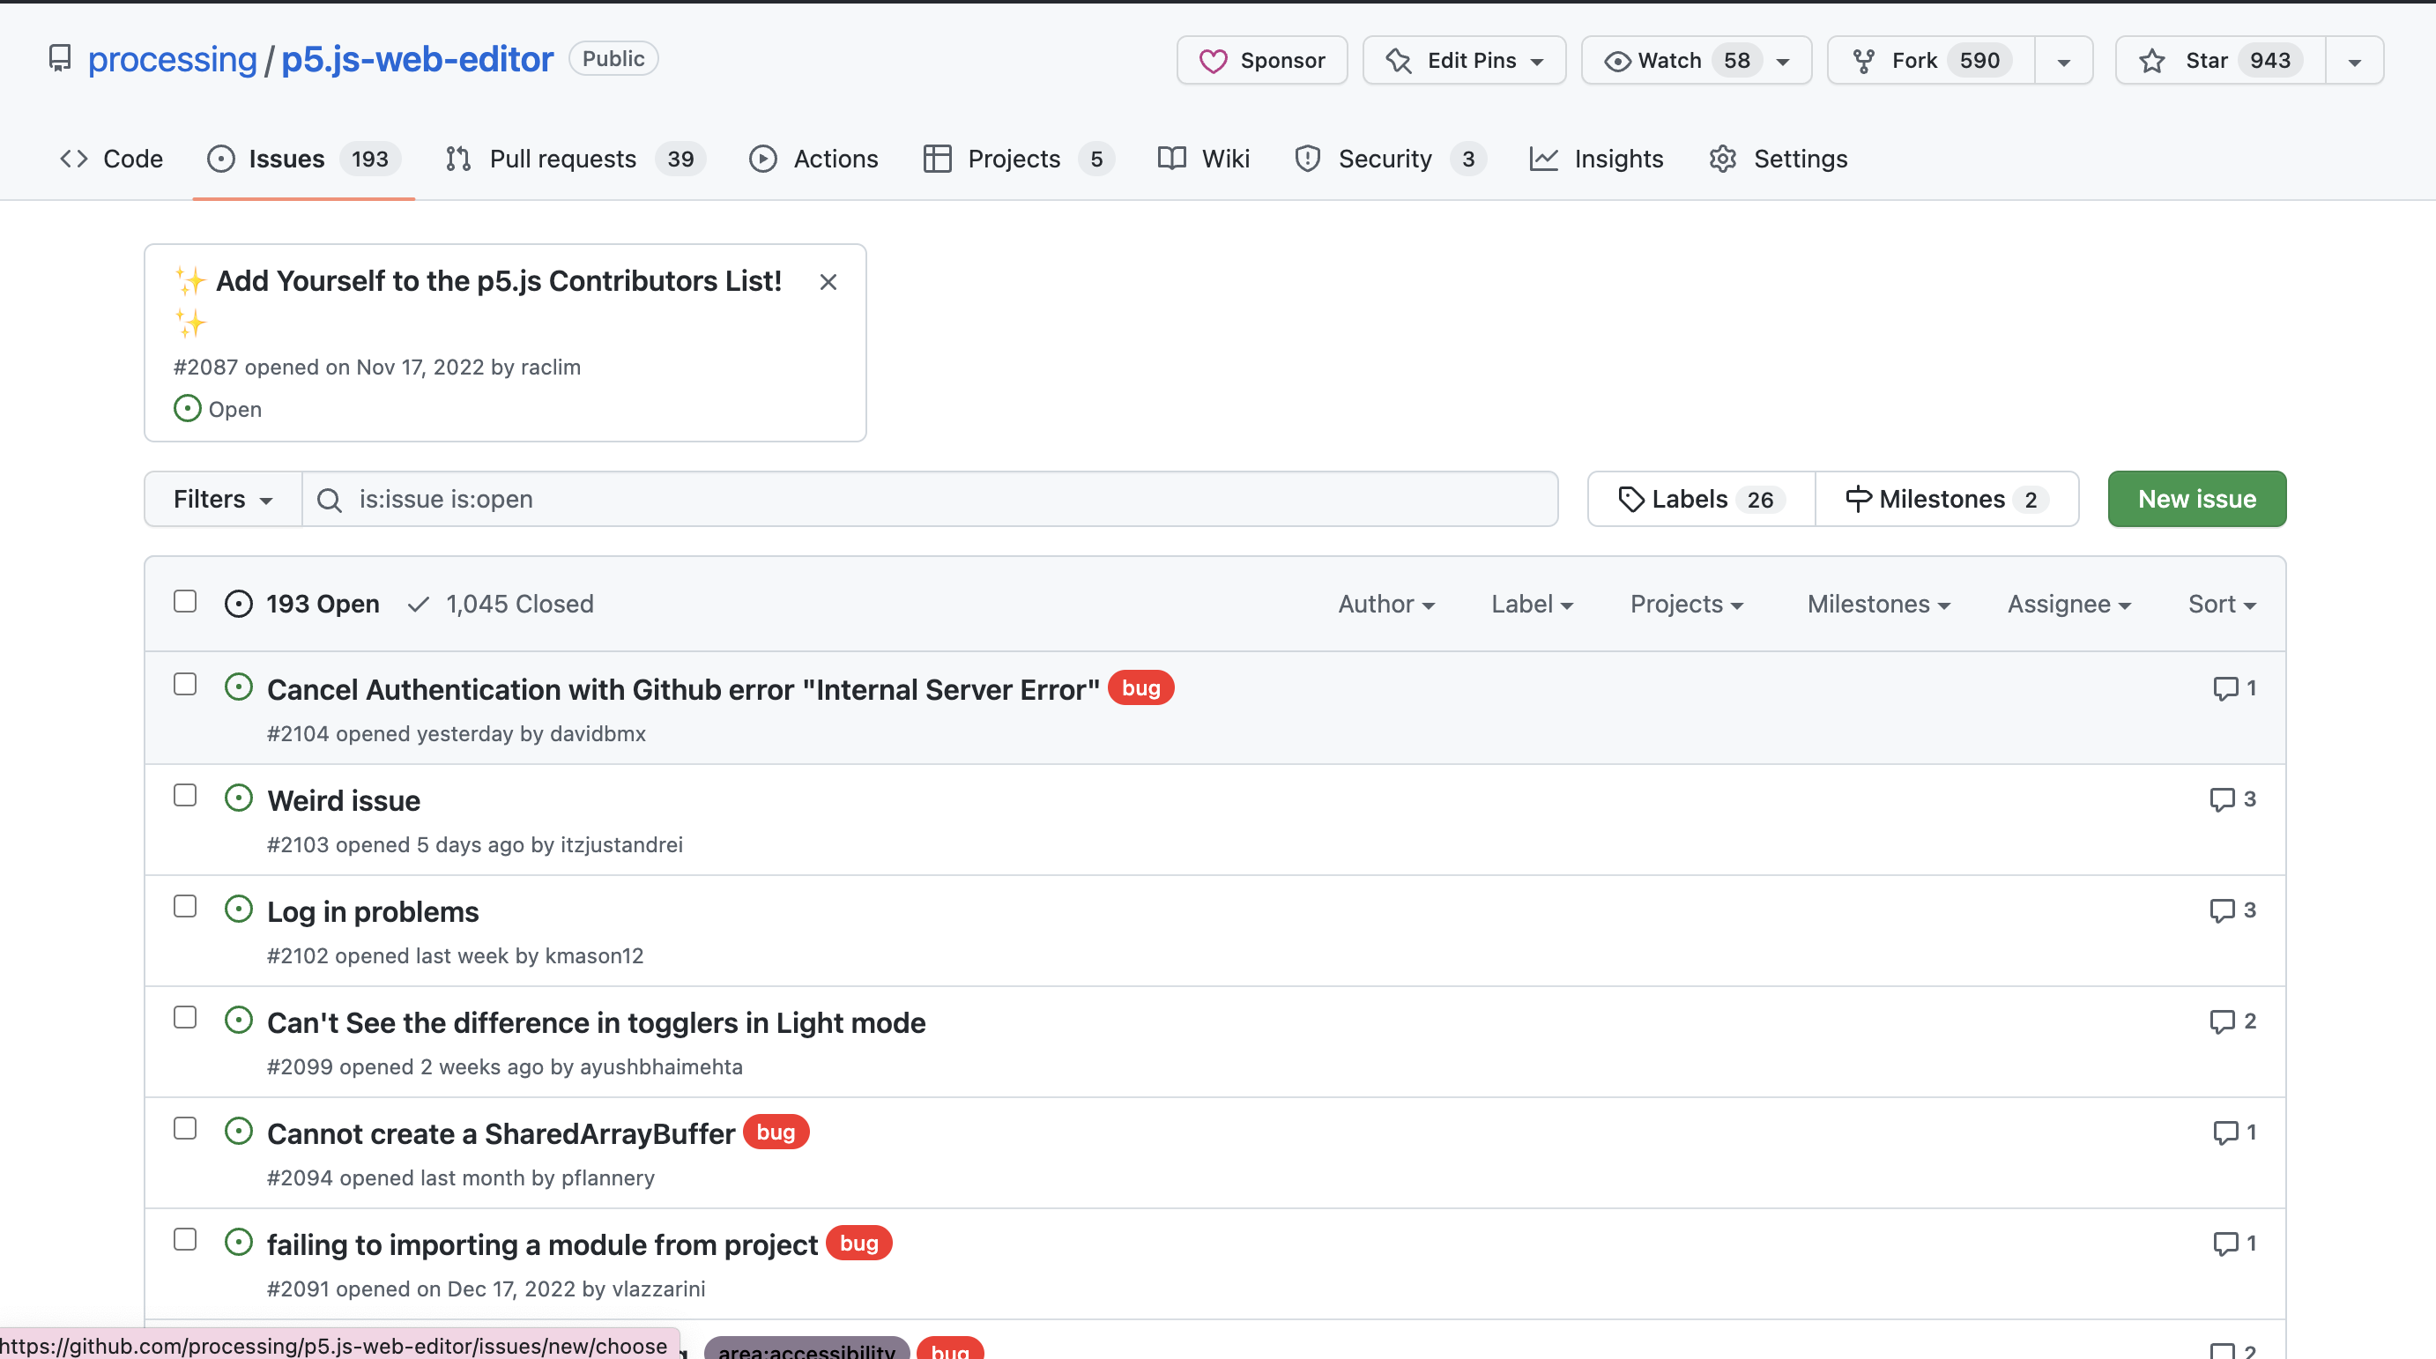Click the bug label on Cancel Authentication issue

click(x=1141, y=688)
